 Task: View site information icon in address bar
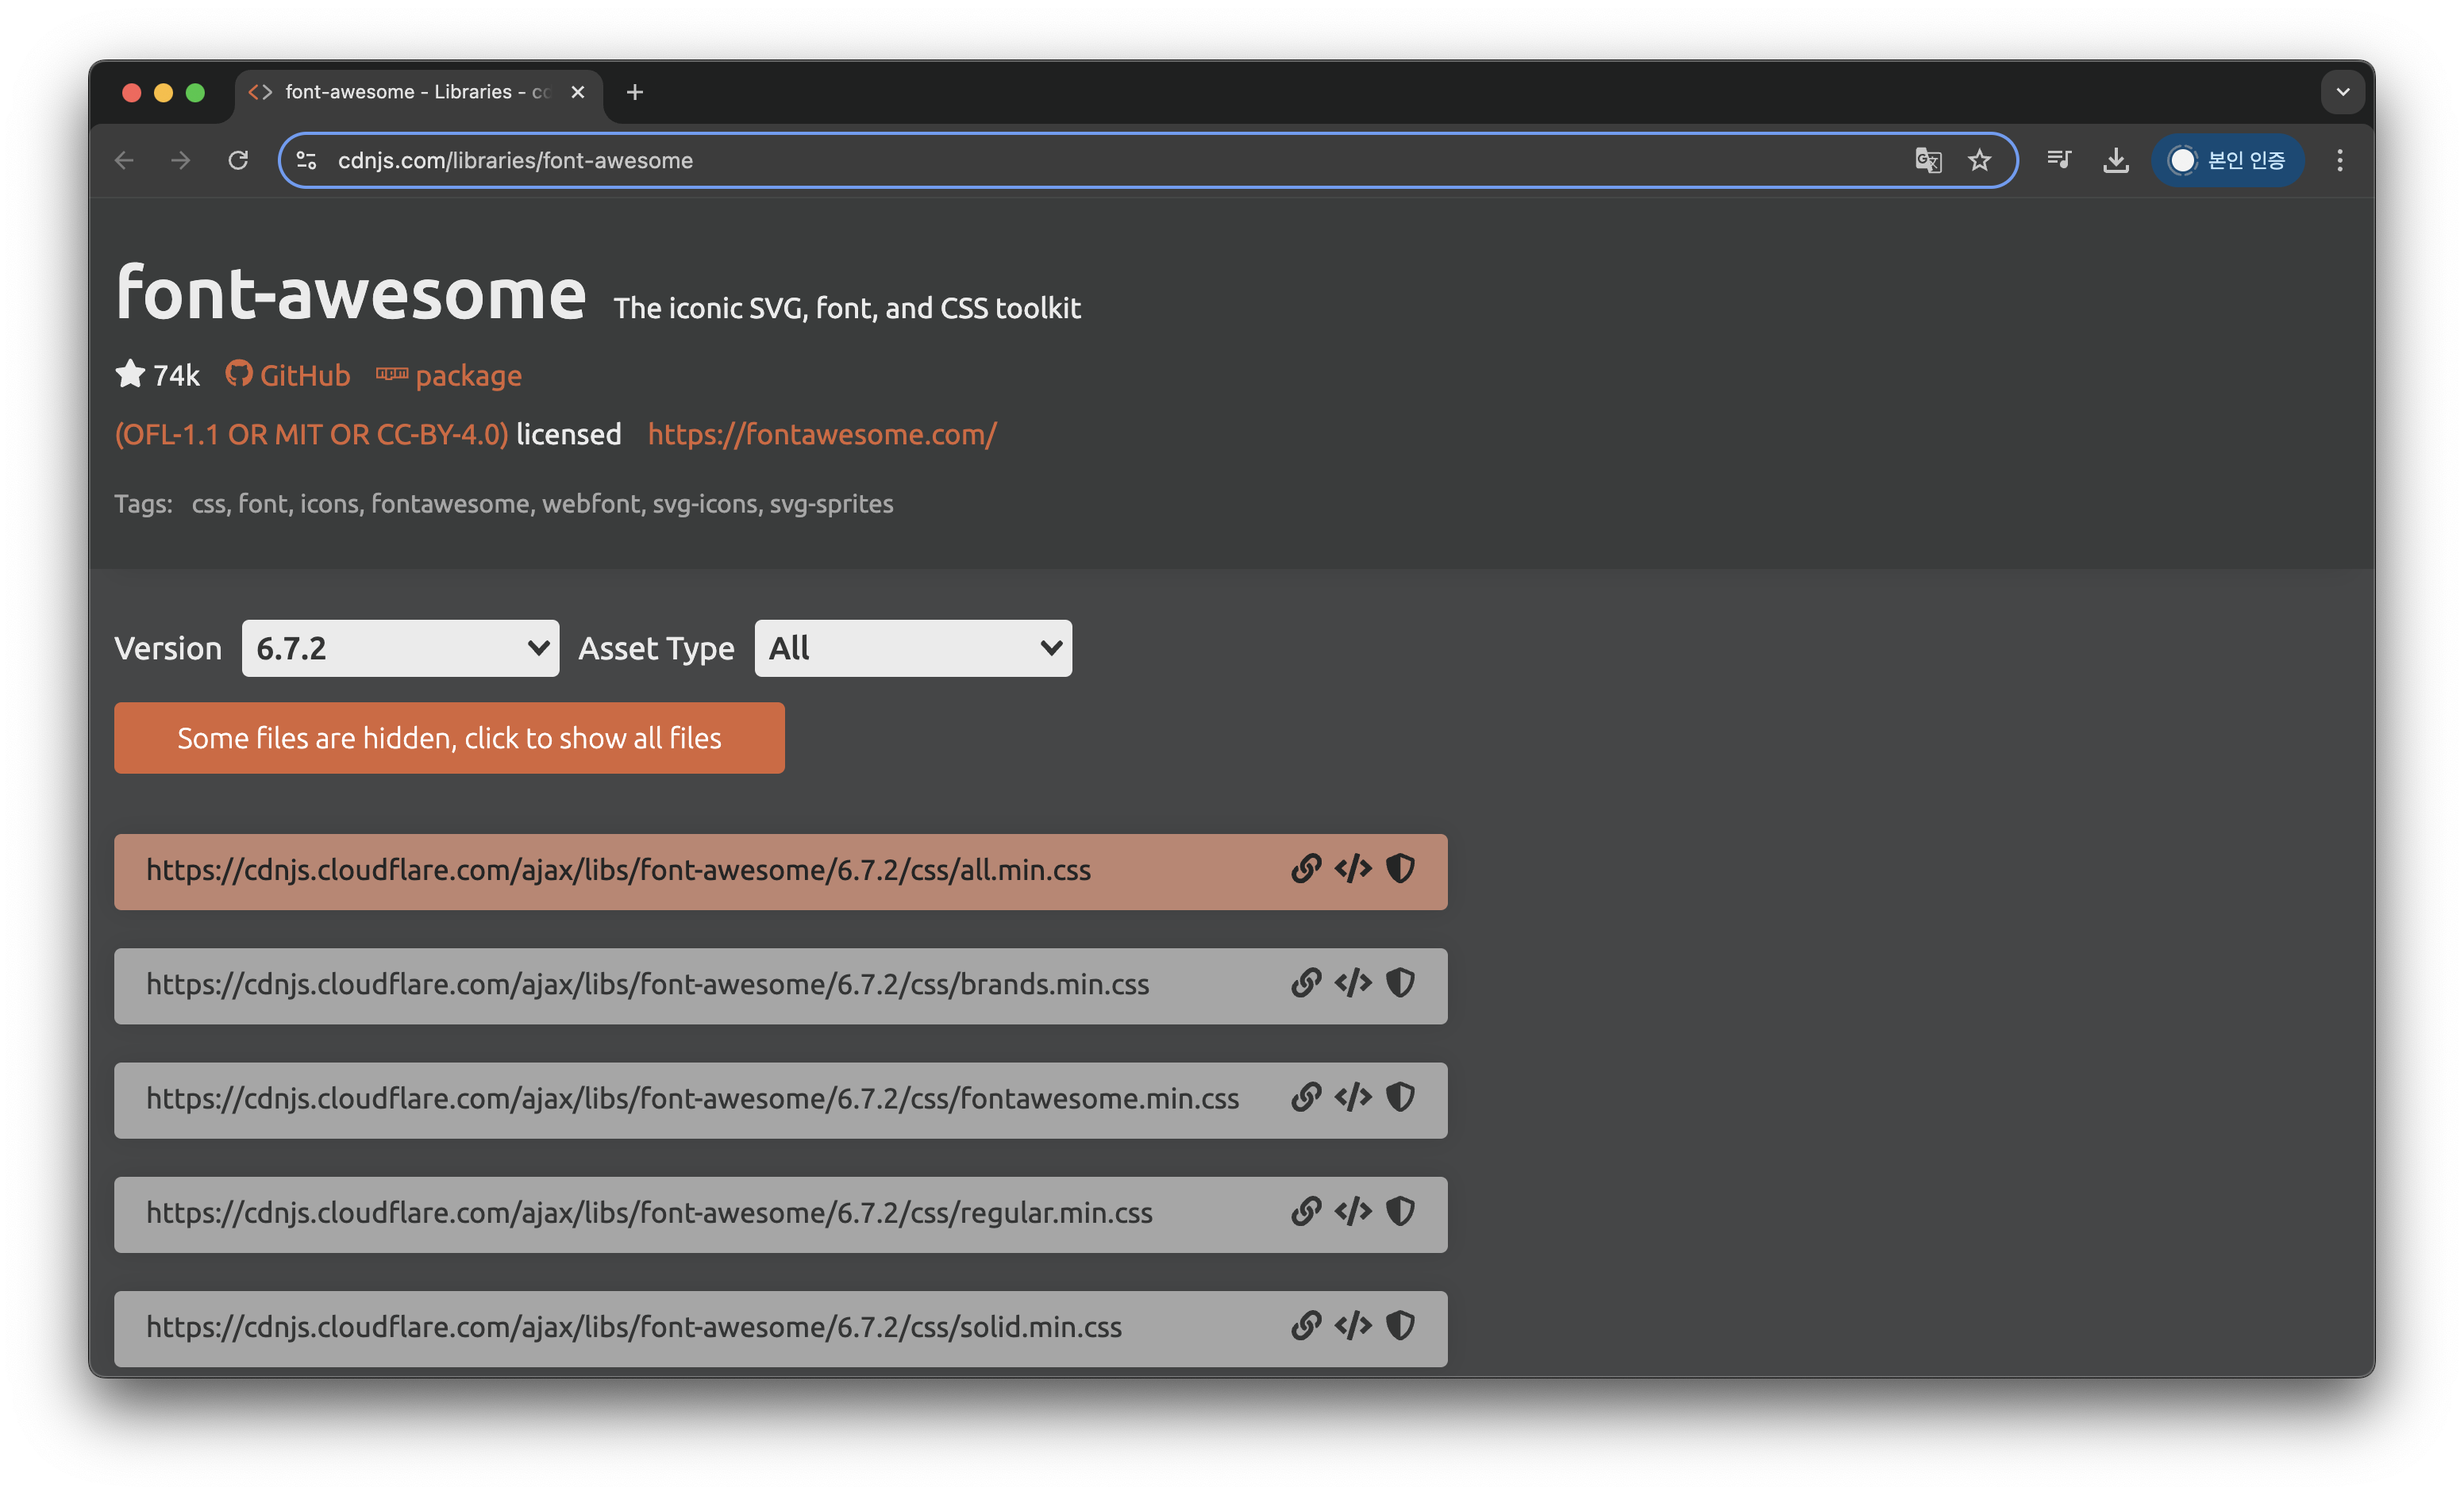pyautogui.click(x=307, y=159)
